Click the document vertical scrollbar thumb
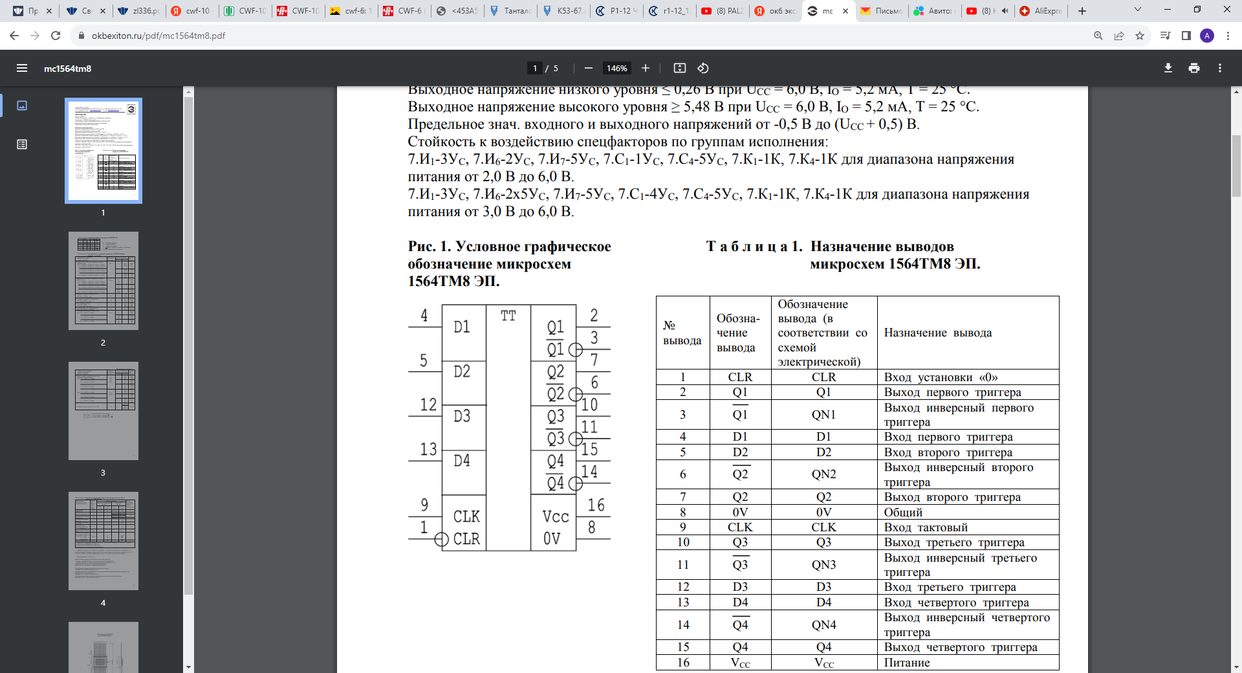This screenshot has width=1242, height=673. 1236,165
